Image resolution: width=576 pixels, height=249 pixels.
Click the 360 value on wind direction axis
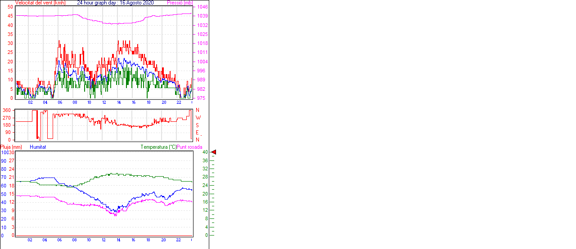coord(7,110)
